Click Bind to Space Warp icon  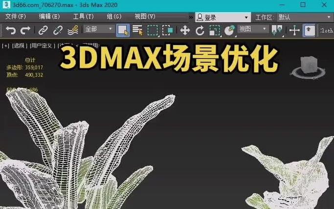pyautogui.click(x=73, y=30)
